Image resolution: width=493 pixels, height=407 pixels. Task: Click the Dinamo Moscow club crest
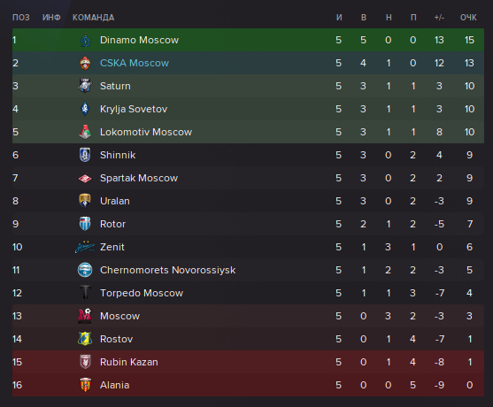[x=85, y=40]
